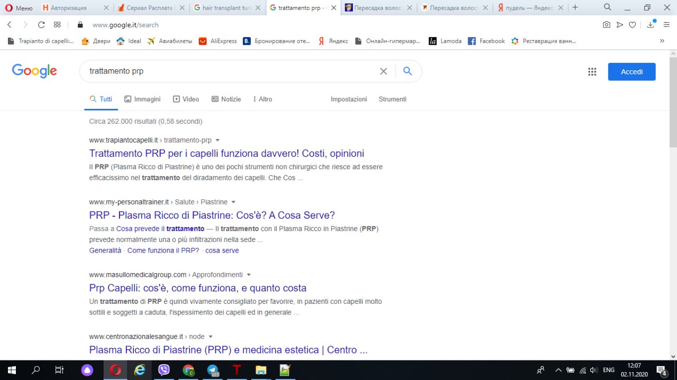Open the Strumenti search tools
The width and height of the screenshot is (677, 380).
pyautogui.click(x=392, y=99)
